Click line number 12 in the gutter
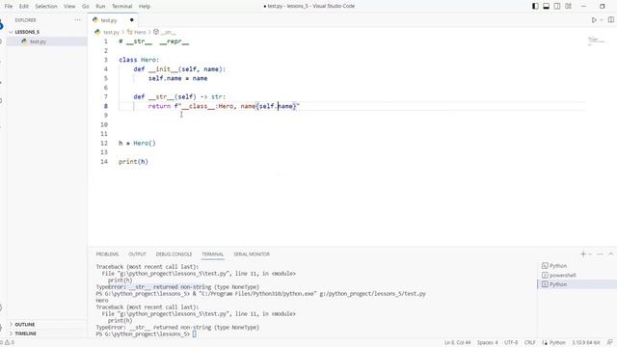This screenshot has width=617, height=347. click(104, 144)
